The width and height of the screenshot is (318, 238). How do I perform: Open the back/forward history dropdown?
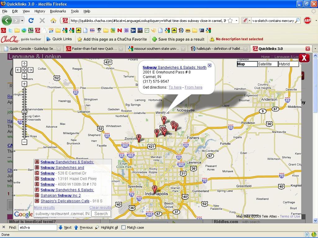click(x=22, y=21)
